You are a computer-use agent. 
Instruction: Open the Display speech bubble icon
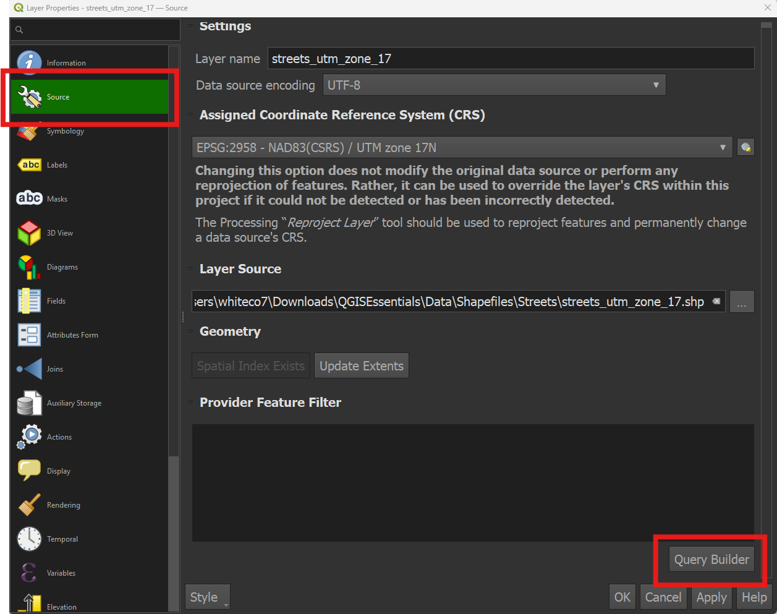click(29, 471)
